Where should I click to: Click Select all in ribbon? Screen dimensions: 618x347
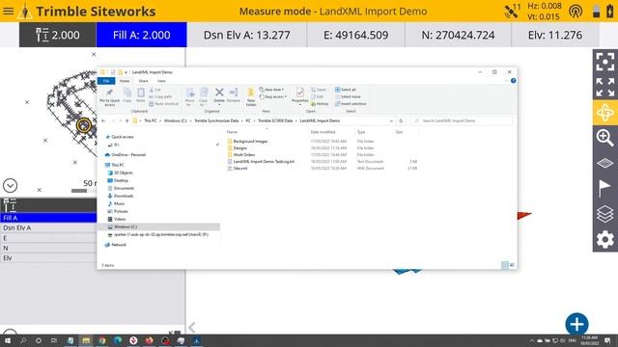346,90
